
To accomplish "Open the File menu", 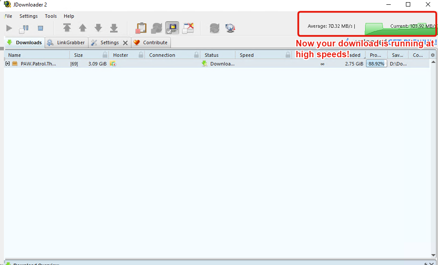I will pyautogui.click(x=8, y=16).
